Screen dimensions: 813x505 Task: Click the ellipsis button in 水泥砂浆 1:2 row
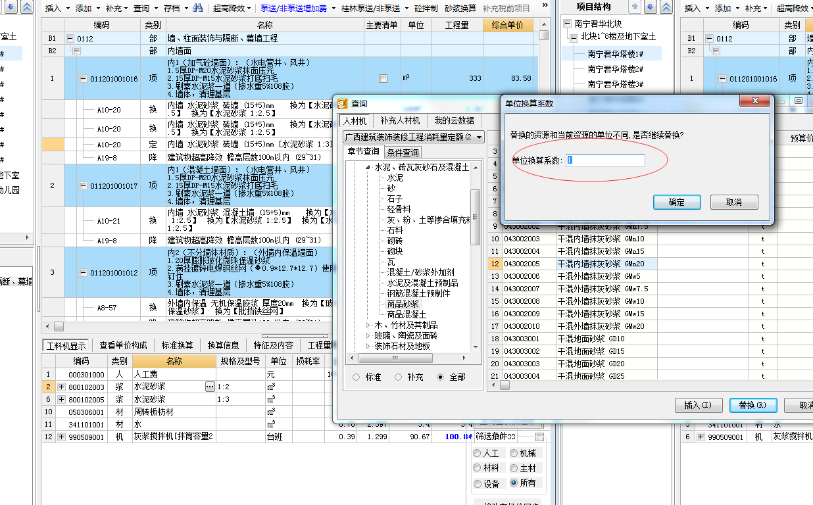[210, 386]
